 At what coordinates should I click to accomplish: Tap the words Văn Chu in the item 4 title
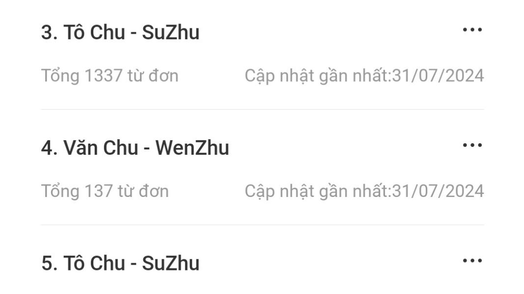101,147
